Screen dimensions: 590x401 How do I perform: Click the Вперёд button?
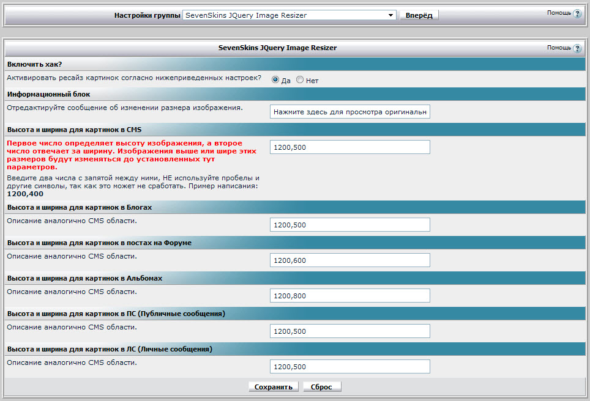point(419,15)
